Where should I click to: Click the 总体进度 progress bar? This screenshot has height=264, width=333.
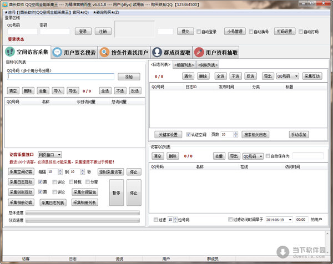[x=83, y=213]
